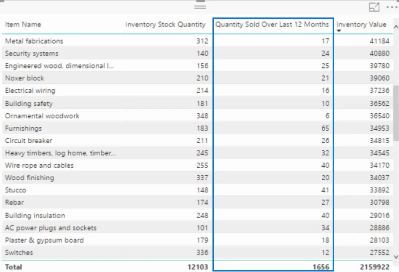Click total quantity sold 1656

click(x=321, y=267)
